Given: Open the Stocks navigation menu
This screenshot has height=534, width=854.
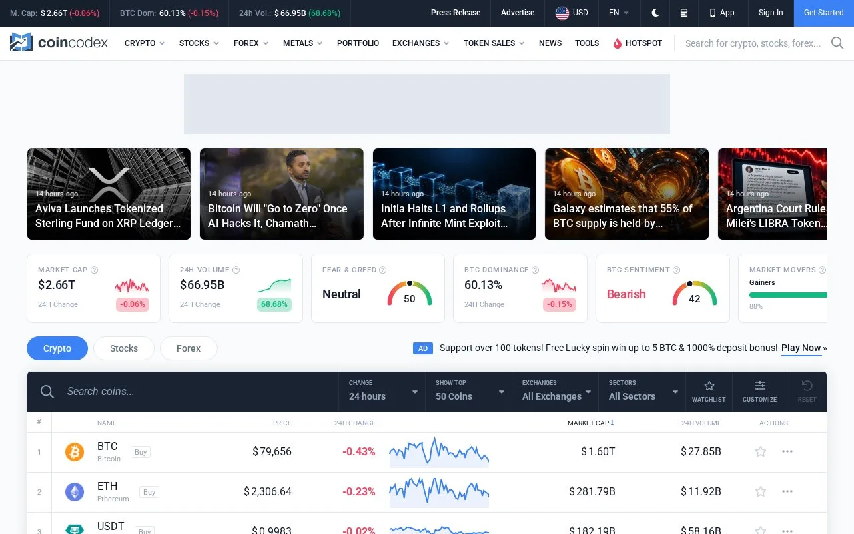Looking at the screenshot, I should point(199,43).
